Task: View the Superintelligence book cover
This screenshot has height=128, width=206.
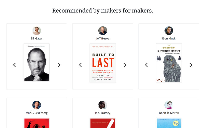Action: coord(169,63)
